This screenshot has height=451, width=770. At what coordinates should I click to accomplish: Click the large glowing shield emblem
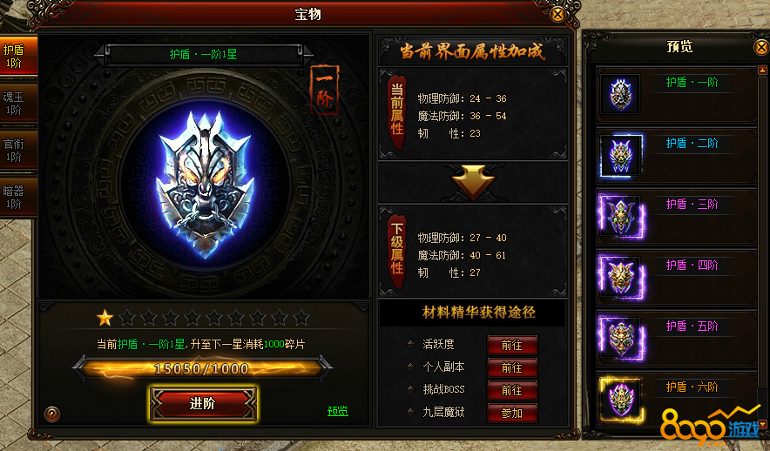pos(205,185)
